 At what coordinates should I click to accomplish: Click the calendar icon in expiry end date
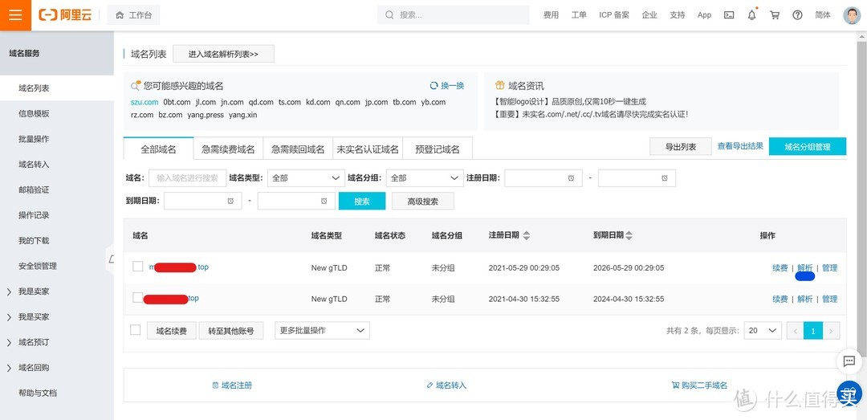[324, 201]
